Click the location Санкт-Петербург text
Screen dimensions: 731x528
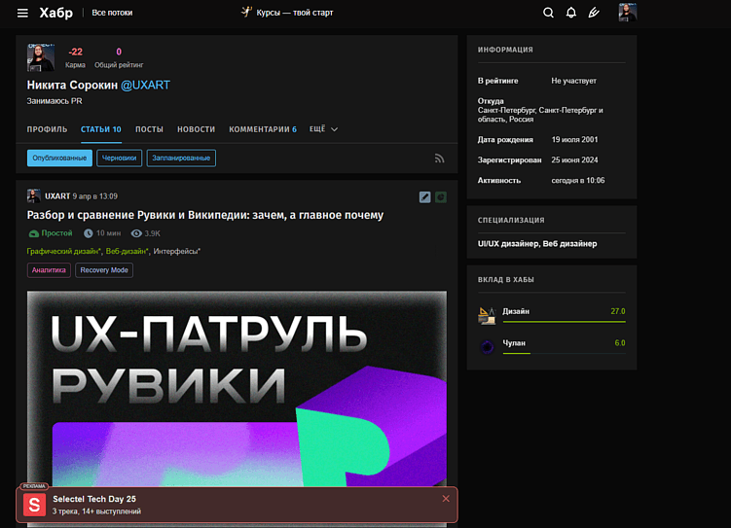click(540, 115)
